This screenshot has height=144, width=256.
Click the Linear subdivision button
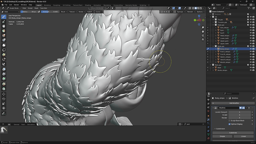point(243,136)
